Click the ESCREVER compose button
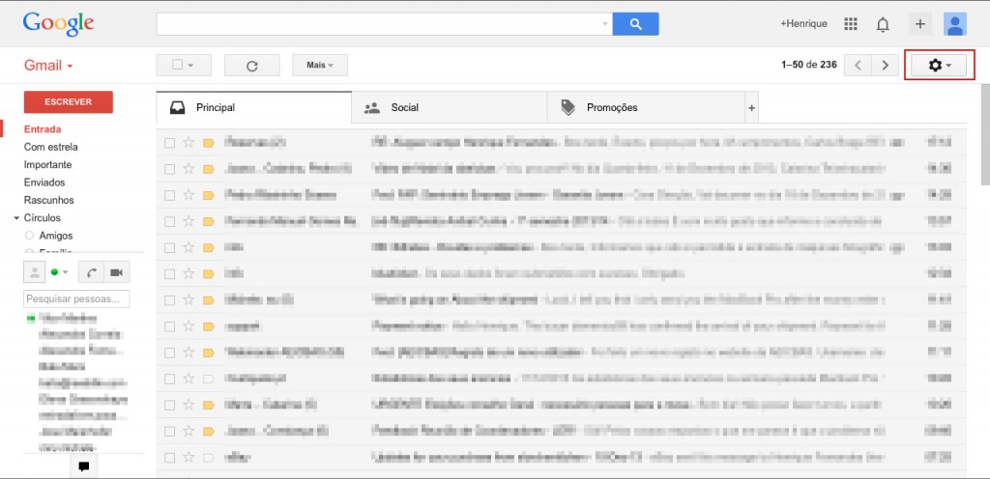 (69, 102)
